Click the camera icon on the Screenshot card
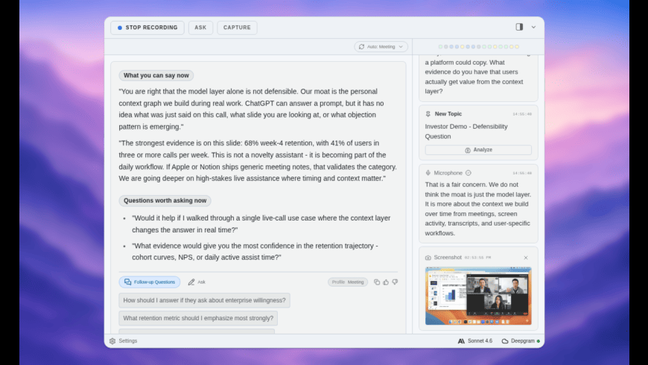 (x=428, y=258)
